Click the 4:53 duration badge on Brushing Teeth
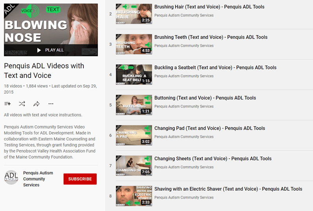This screenshot has width=313, height=211. (146, 50)
